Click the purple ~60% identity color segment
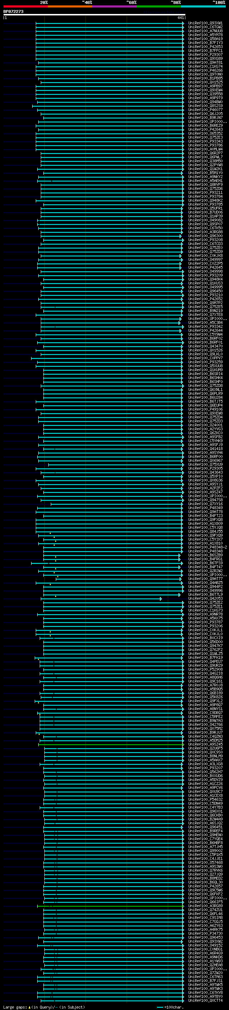This screenshot has height=1010, width=229. (115, 6)
